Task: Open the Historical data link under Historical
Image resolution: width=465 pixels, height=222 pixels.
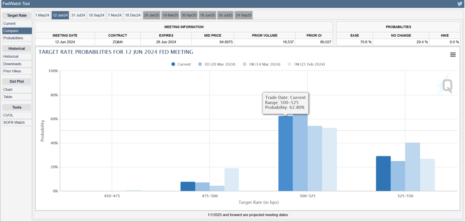Action: pos(17,56)
